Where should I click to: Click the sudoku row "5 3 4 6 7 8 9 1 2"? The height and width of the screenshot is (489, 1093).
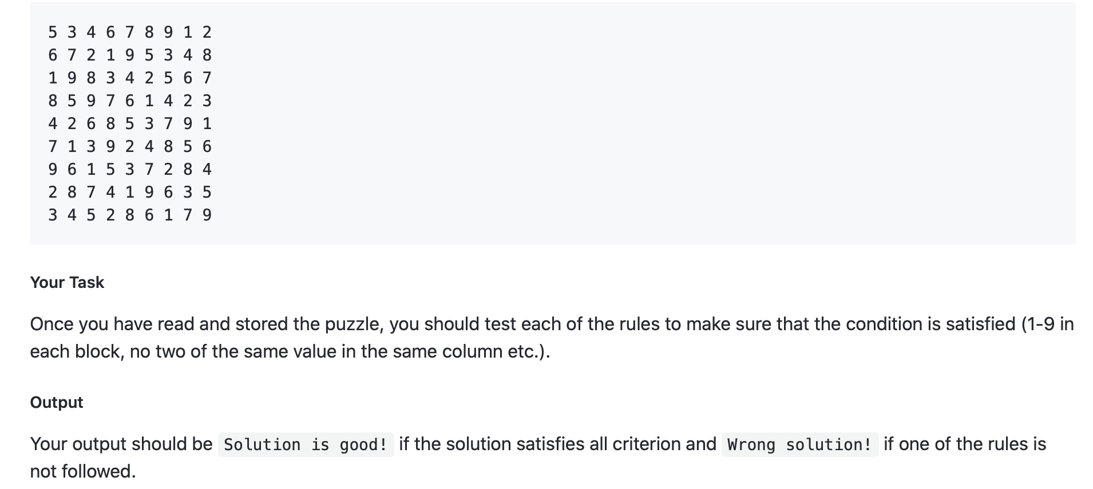pyautogui.click(x=130, y=32)
